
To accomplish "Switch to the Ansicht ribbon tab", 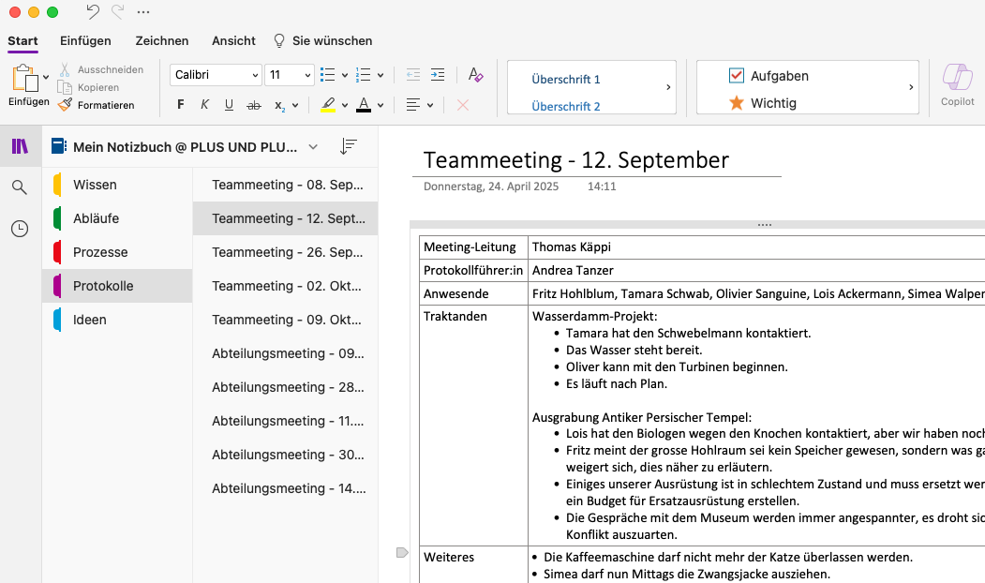I will coord(232,41).
